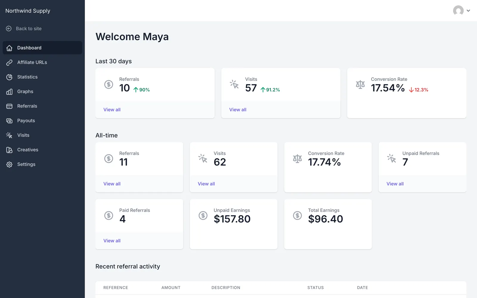This screenshot has width=477, height=298.
Task: Click the Visits cursor icon in sidebar
Action: point(9,135)
